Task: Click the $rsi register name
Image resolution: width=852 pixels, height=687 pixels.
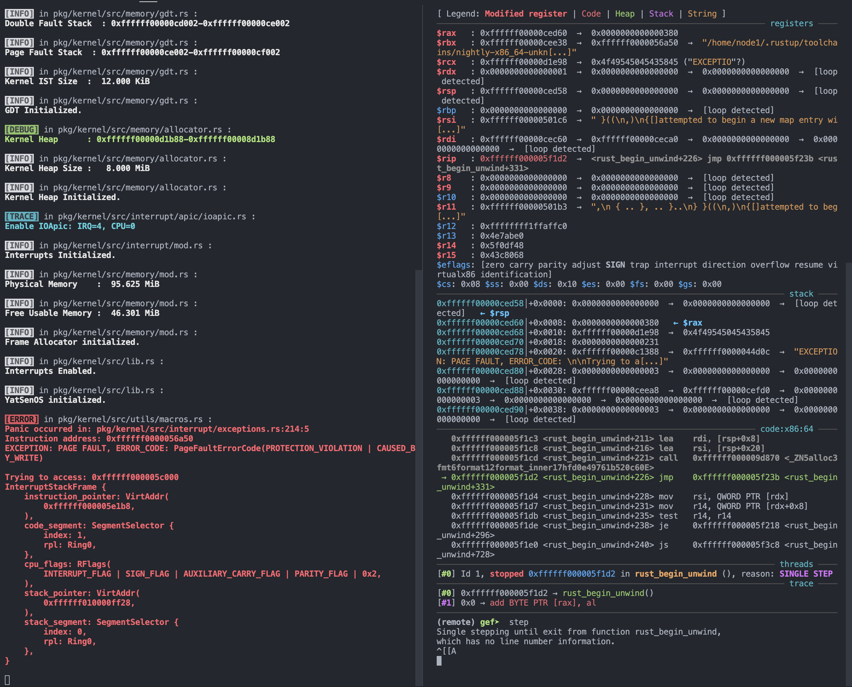Action: tap(446, 120)
